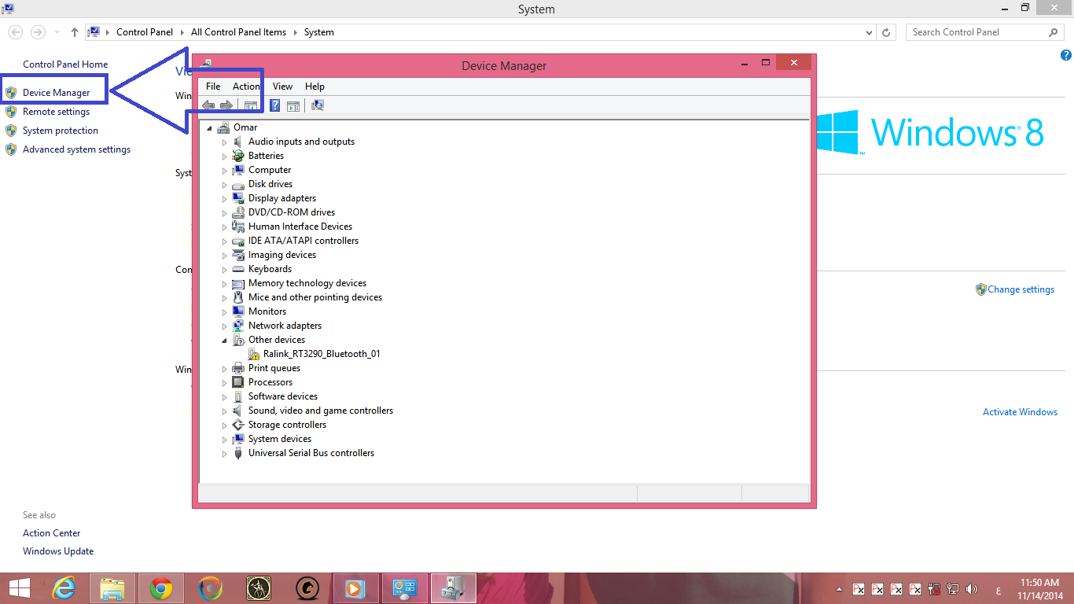
Task: Click inside Search Control Panel field
Action: pyautogui.click(x=984, y=32)
